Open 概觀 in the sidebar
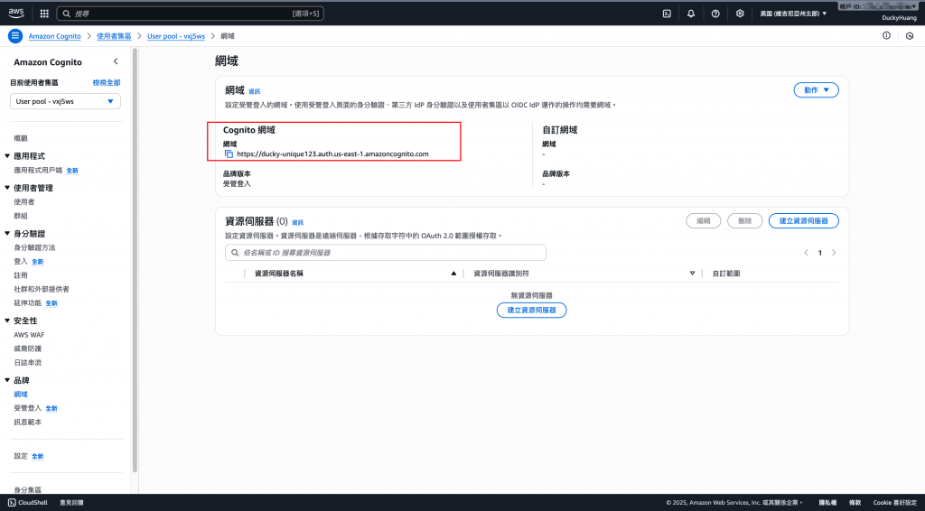Screen dimensions: 925x511 [21, 138]
